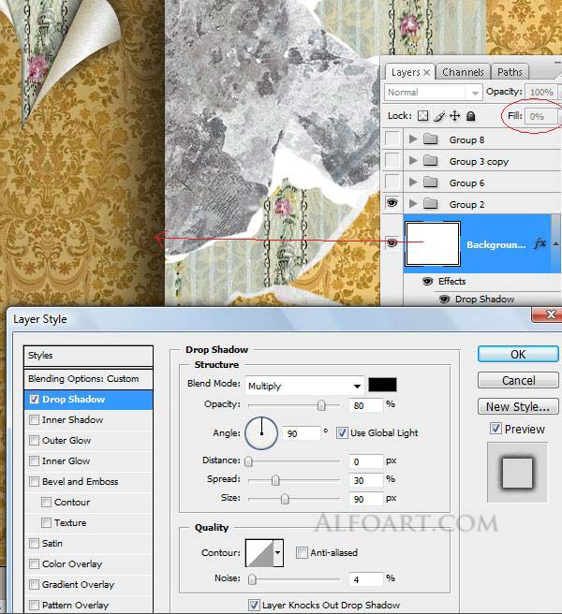Hide the Background layer eye icon
Viewport: 562px width, 614px height.
tap(392, 243)
